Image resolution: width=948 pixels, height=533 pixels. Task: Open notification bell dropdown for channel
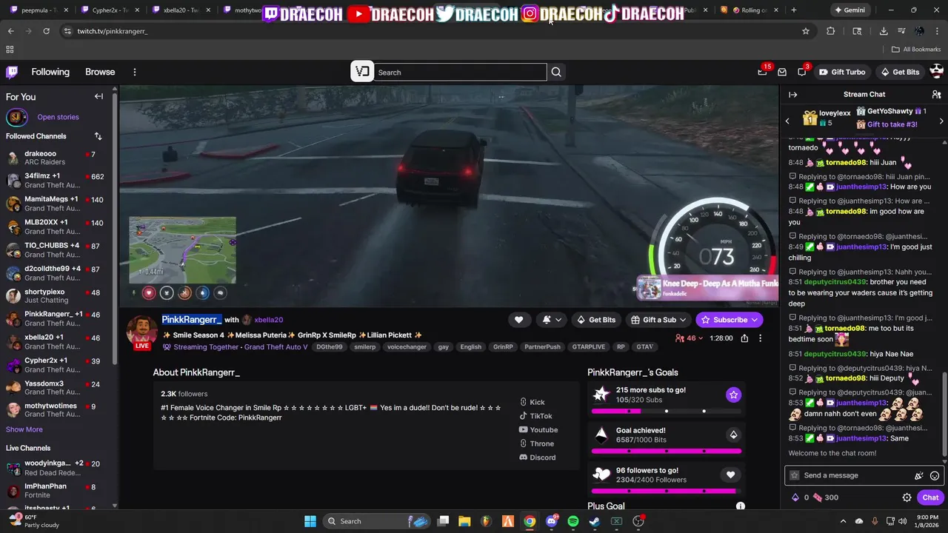click(551, 320)
